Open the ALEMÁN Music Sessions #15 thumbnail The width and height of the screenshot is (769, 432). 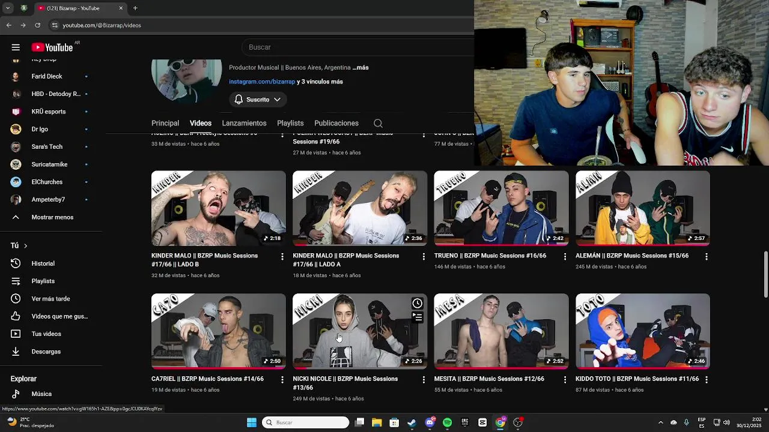[643, 208]
